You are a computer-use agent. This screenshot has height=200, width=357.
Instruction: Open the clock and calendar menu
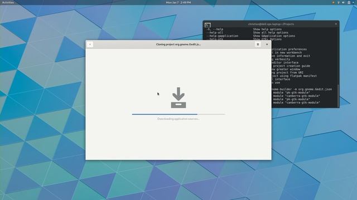click(178, 2)
